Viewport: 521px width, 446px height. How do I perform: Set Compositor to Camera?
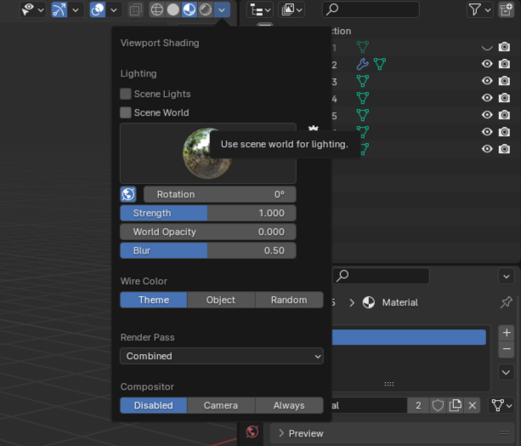click(x=221, y=405)
